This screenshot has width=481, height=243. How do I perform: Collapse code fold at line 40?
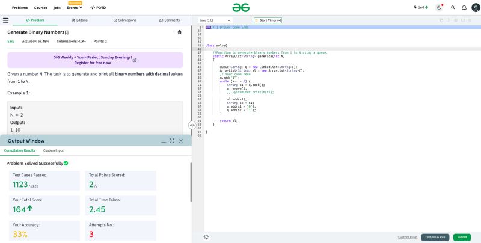point(203,45)
